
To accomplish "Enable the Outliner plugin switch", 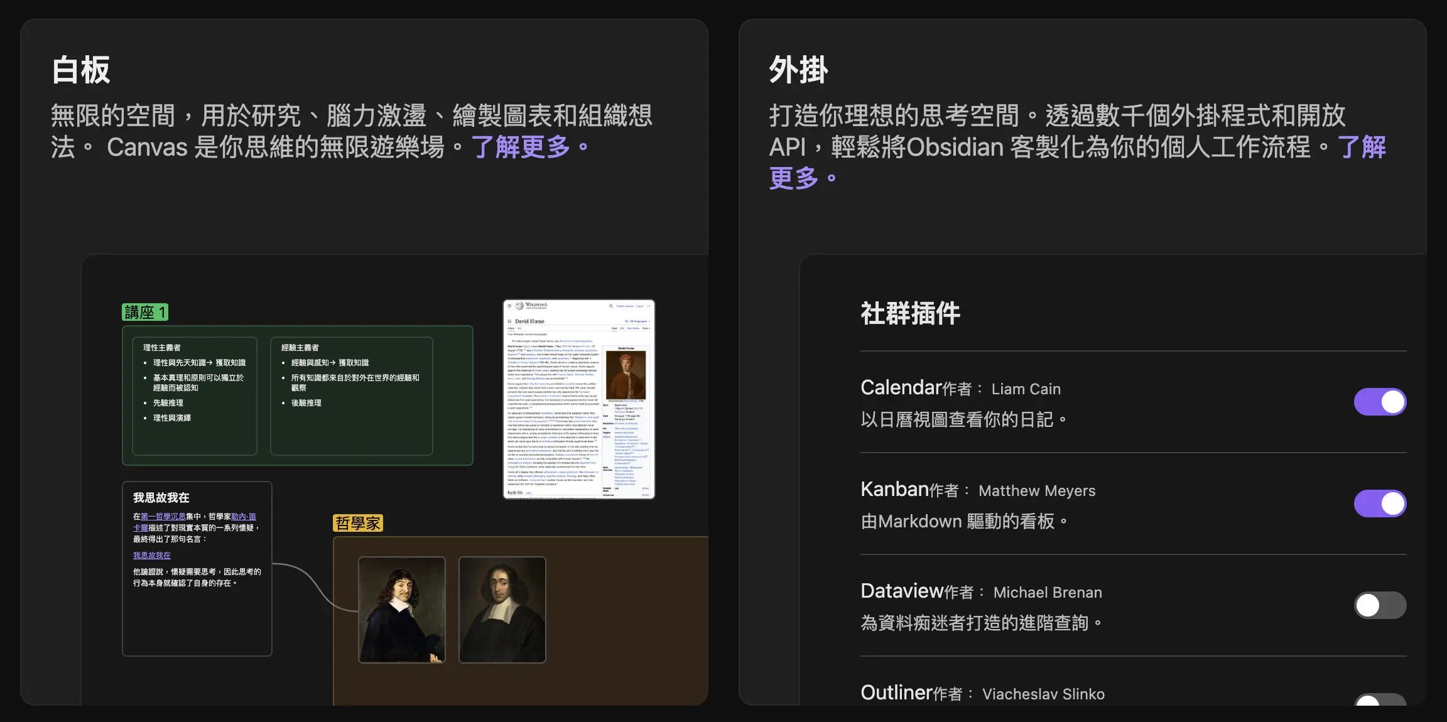I will 1380,704.
